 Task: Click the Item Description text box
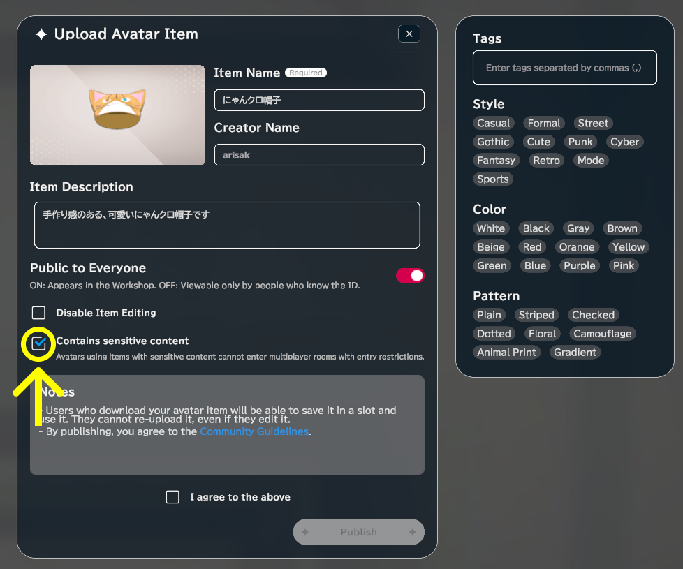click(x=227, y=225)
